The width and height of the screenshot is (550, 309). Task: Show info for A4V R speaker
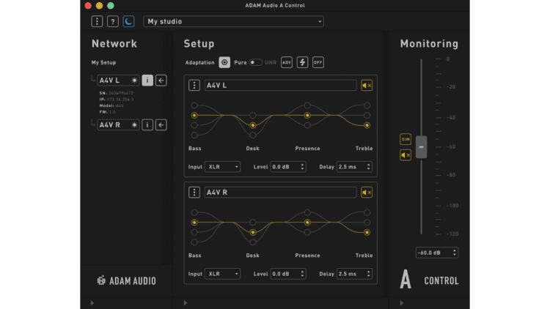click(x=147, y=124)
